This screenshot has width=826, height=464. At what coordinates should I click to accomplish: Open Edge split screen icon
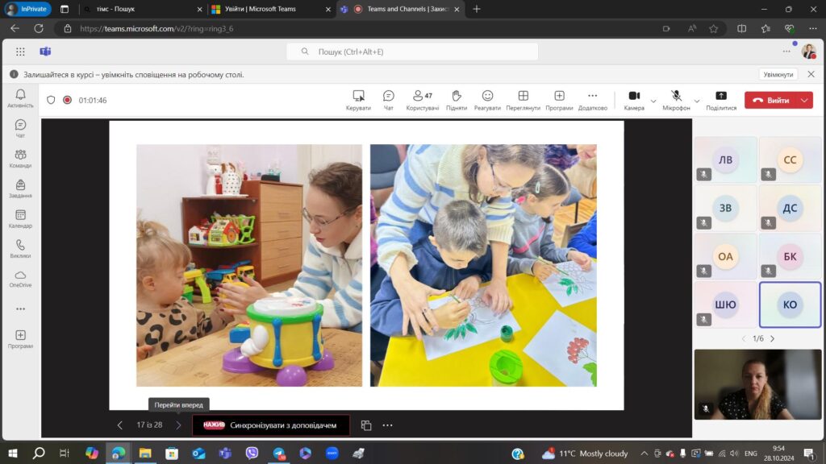click(742, 28)
